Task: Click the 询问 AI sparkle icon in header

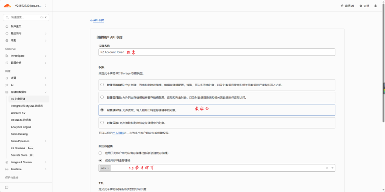Action: [x=342, y=6]
